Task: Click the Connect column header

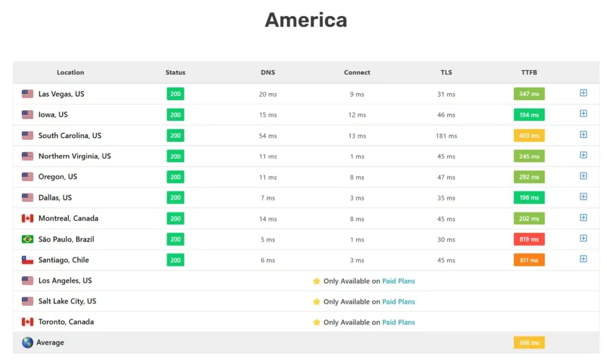Action: point(357,72)
